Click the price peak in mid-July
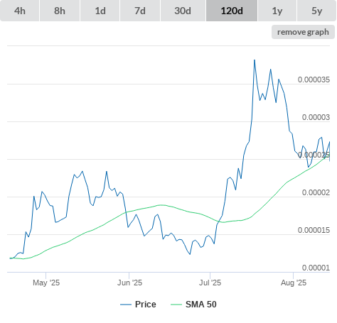 [x=255, y=60]
